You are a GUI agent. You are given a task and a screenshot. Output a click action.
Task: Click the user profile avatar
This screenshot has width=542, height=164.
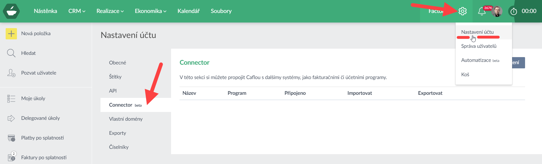[x=497, y=11]
